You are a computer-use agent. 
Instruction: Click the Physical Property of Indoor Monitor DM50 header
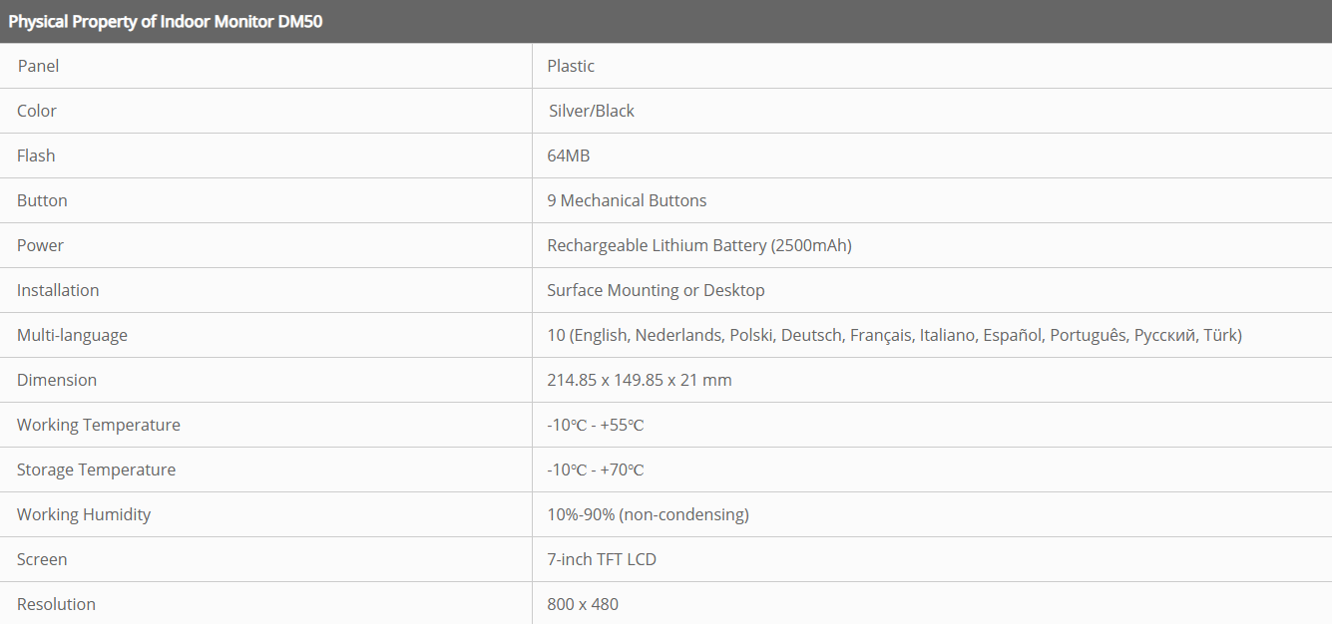[x=166, y=22]
